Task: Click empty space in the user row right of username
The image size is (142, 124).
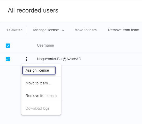Action: (x=111, y=59)
